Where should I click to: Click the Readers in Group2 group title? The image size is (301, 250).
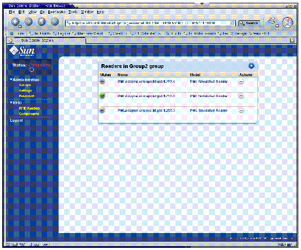[x=132, y=66]
